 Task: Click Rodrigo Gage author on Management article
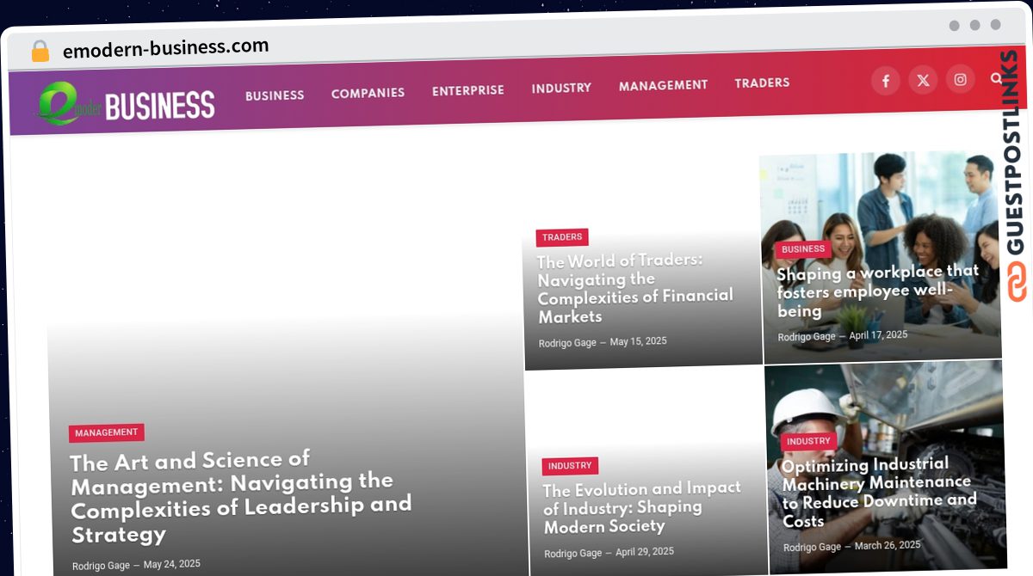pos(101,566)
